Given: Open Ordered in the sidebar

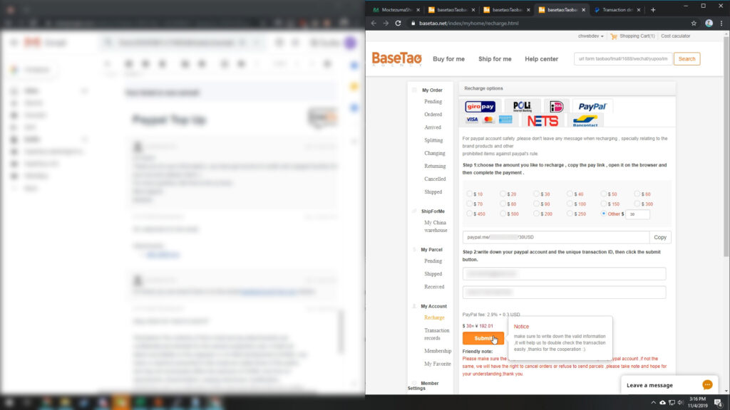Looking at the screenshot, I should tap(433, 115).
